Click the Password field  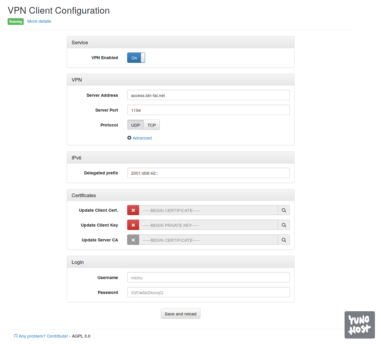click(208, 292)
